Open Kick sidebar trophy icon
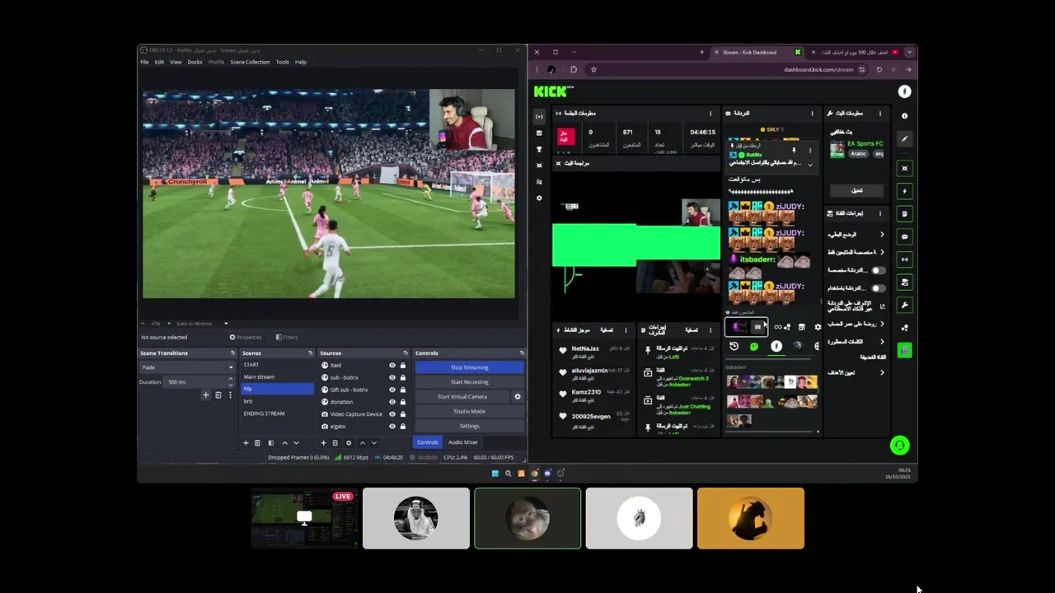 point(539,149)
